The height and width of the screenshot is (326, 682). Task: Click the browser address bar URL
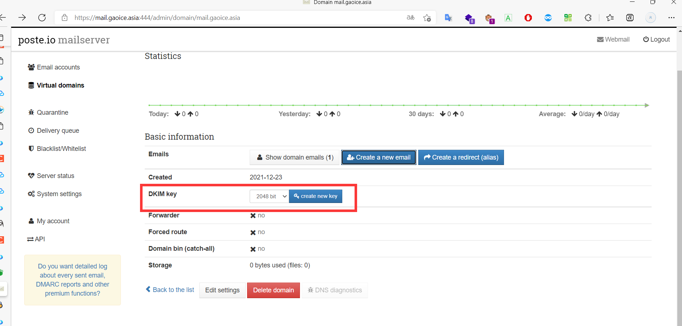click(x=157, y=18)
